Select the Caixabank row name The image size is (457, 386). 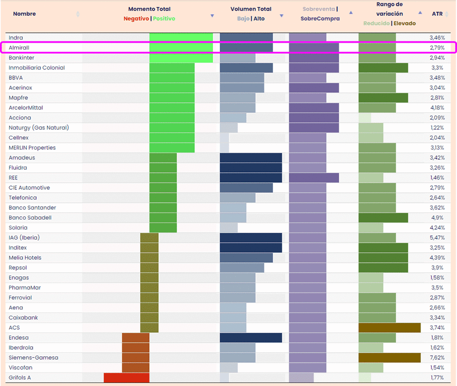[23, 318]
